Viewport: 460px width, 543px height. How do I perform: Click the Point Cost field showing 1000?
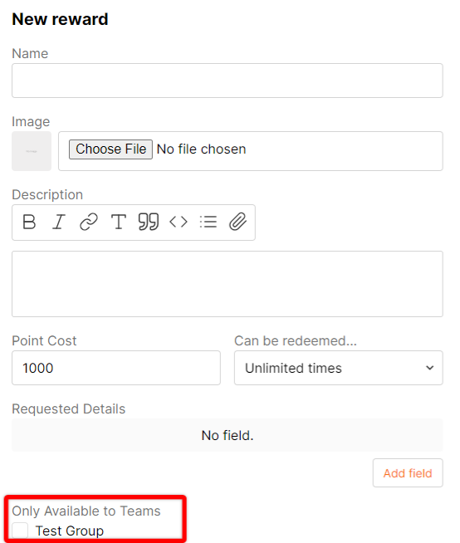pyautogui.click(x=116, y=368)
